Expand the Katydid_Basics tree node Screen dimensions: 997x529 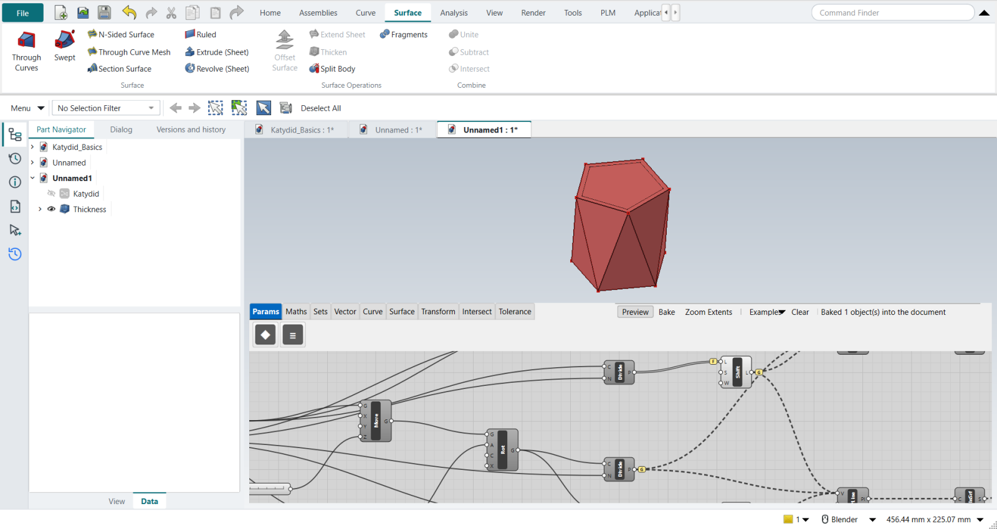coord(32,147)
